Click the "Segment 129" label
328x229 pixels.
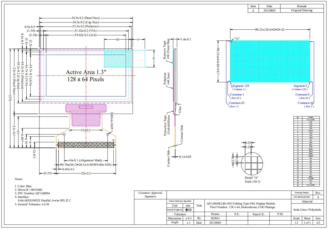tap(240, 86)
